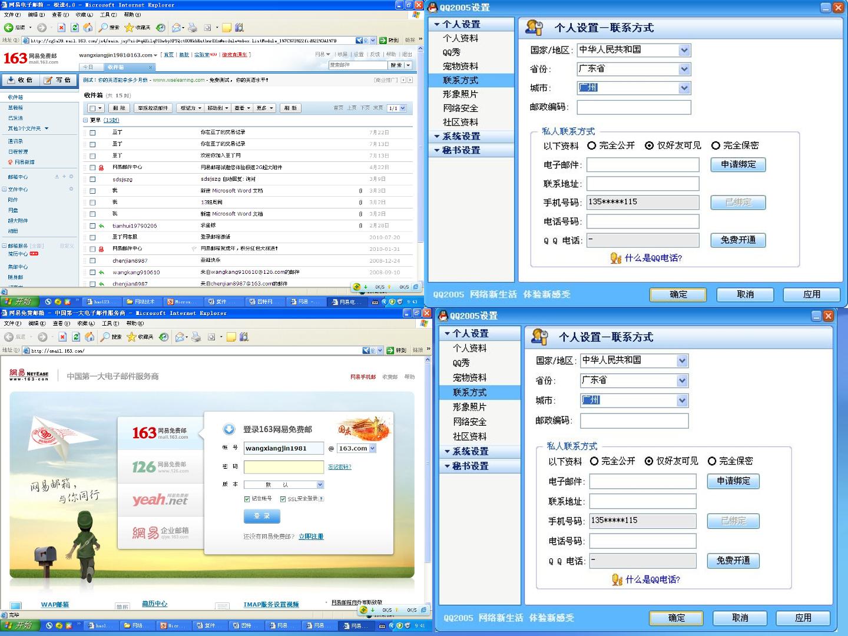The width and height of the screenshot is (848, 636).
Task: Open 国家/地区 dropdown in upper QQ2005 window
Action: pos(684,50)
